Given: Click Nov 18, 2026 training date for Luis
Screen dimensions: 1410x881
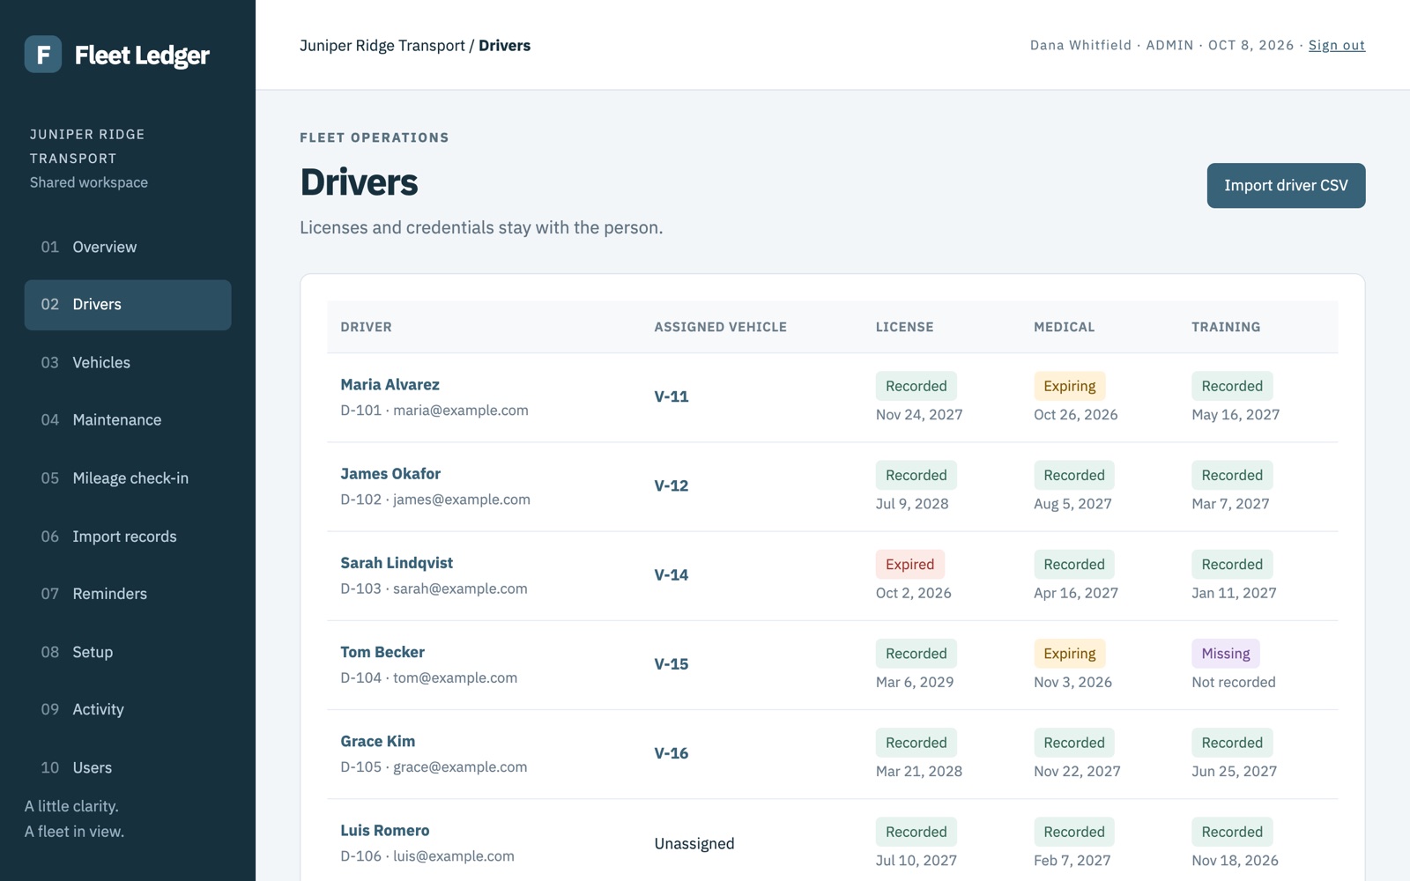Looking at the screenshot, I should pyautogui.click(x=1235, y=861).
